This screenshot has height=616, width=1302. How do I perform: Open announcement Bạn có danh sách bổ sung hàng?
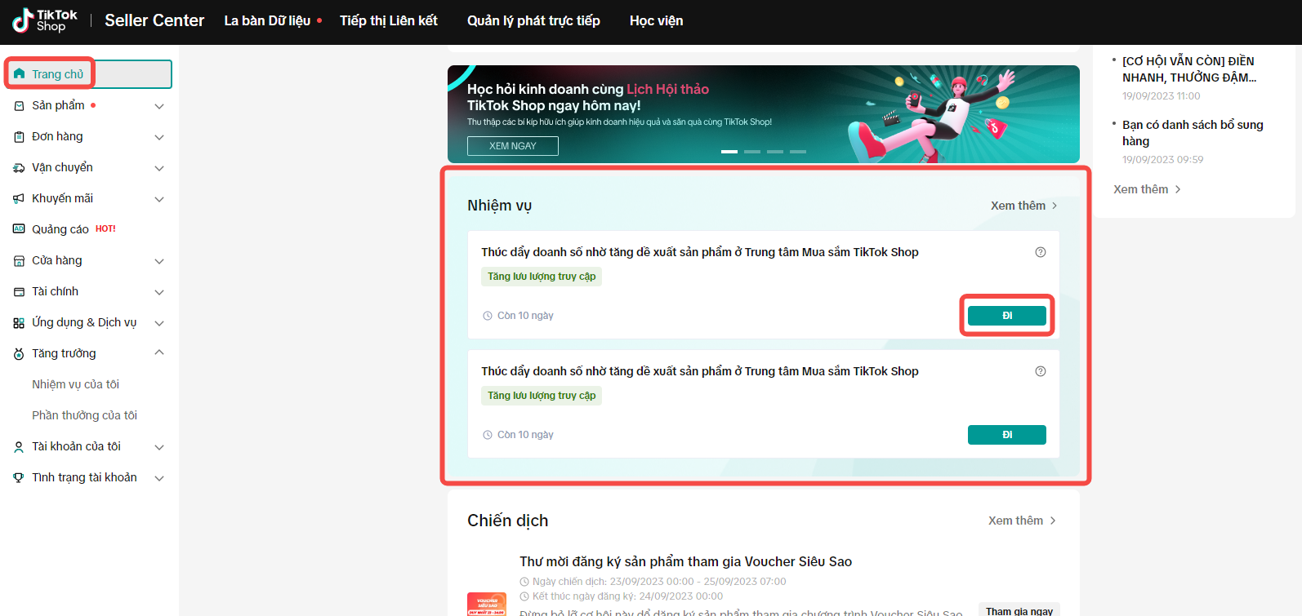[x=1193, y=133]
